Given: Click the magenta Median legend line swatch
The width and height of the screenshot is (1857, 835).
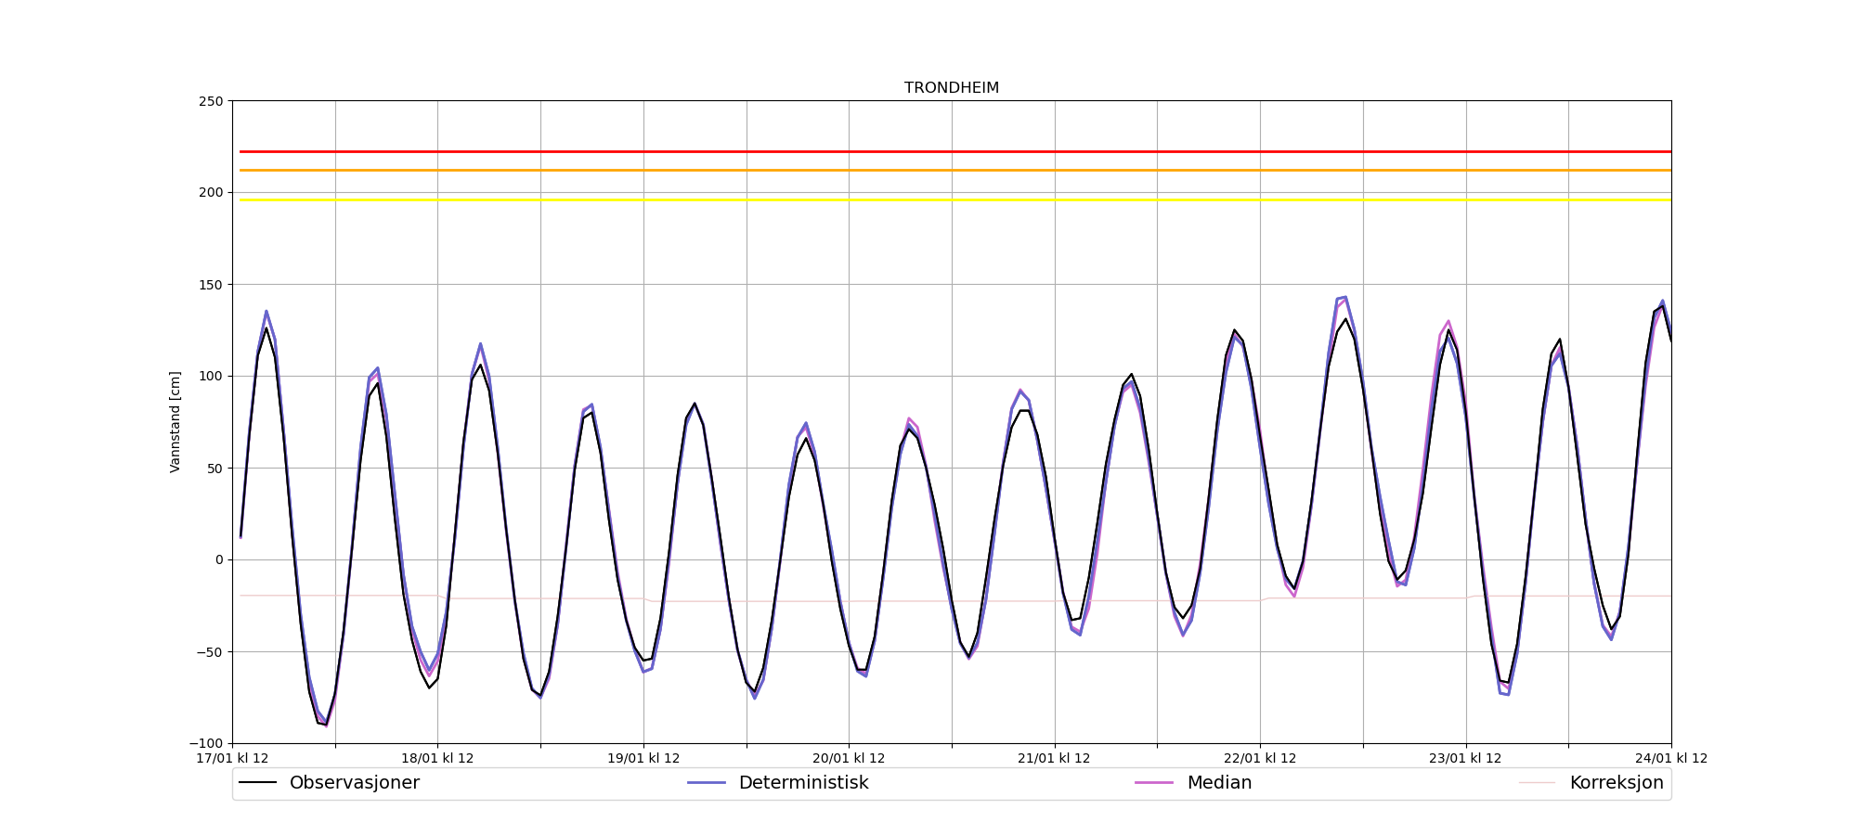Looking at the screenshot, I should [x=1154, y=783].
